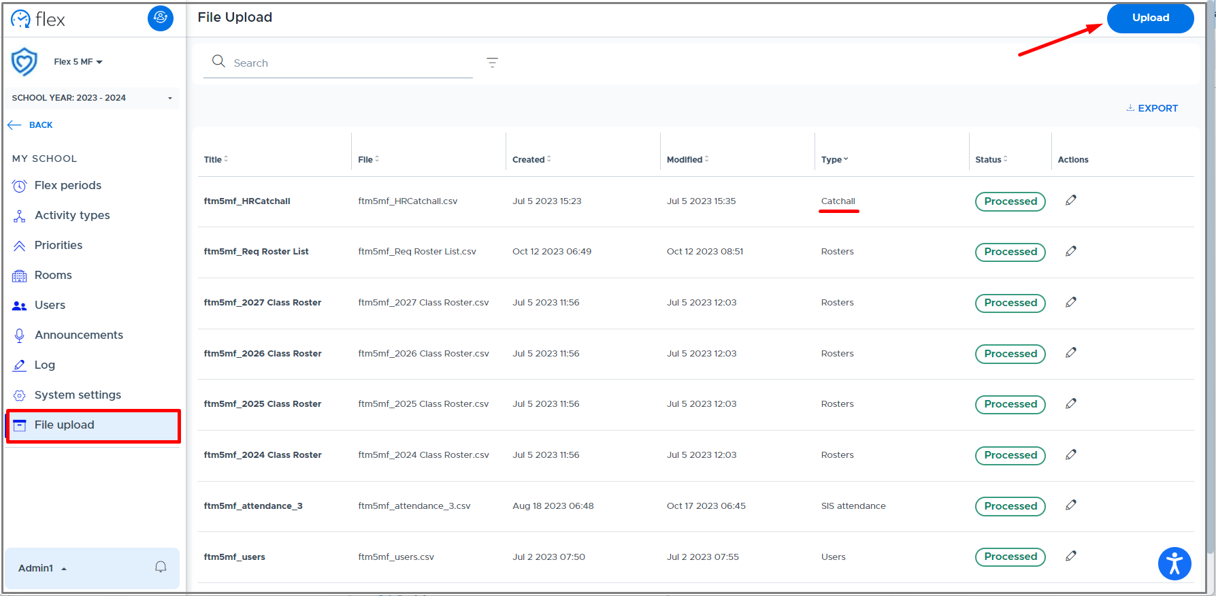The height and width of the screenshot is (596, 1216).
Task: Click the Priorities chevrons icon
Action: click(x=20, y=246)
